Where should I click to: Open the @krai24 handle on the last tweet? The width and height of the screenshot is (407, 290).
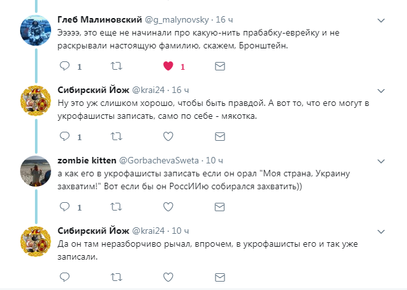(x=149, y=230)
